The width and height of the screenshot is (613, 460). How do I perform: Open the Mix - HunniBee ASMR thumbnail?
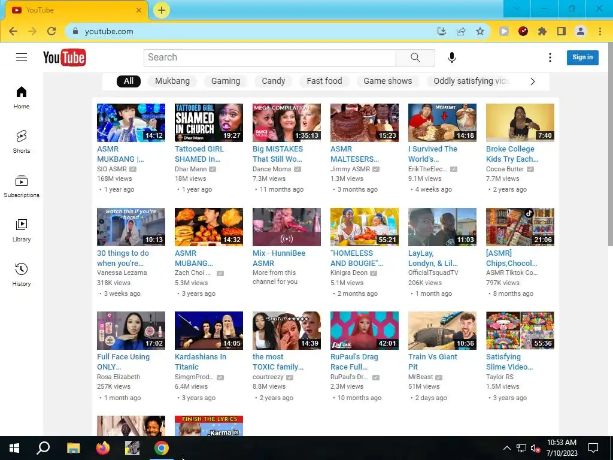[x=287, y=227]
